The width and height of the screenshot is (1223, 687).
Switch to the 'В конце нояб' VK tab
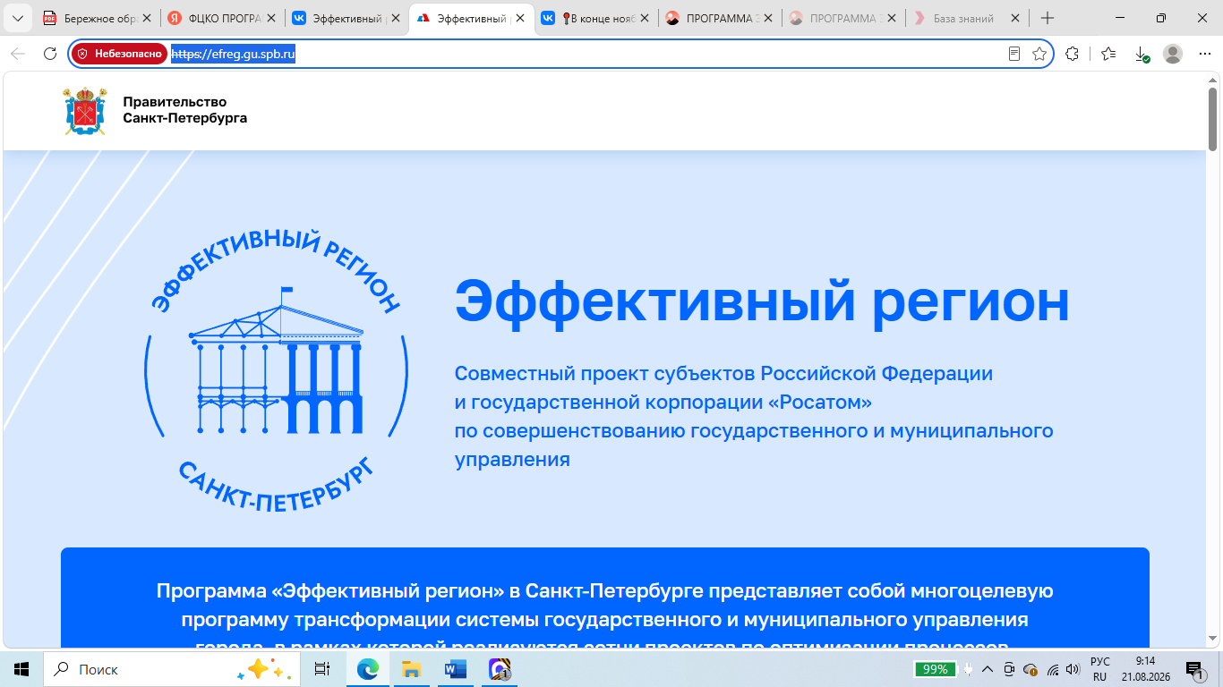pos(594,18)
